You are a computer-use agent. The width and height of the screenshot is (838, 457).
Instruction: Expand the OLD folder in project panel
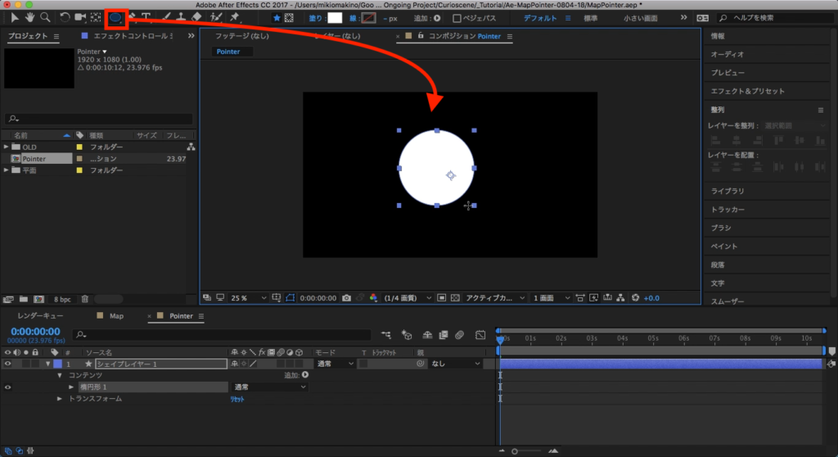[x=7, y=147]
